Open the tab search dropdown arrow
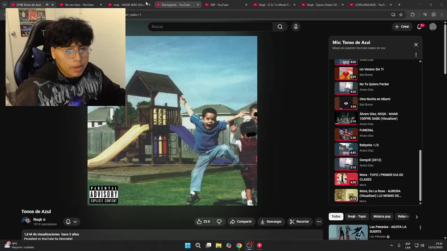This screenshot has height=251, width=447. 5,5
